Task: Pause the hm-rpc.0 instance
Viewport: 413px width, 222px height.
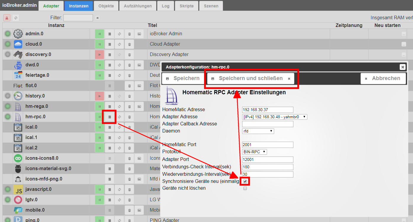Action: click(99, 117)
